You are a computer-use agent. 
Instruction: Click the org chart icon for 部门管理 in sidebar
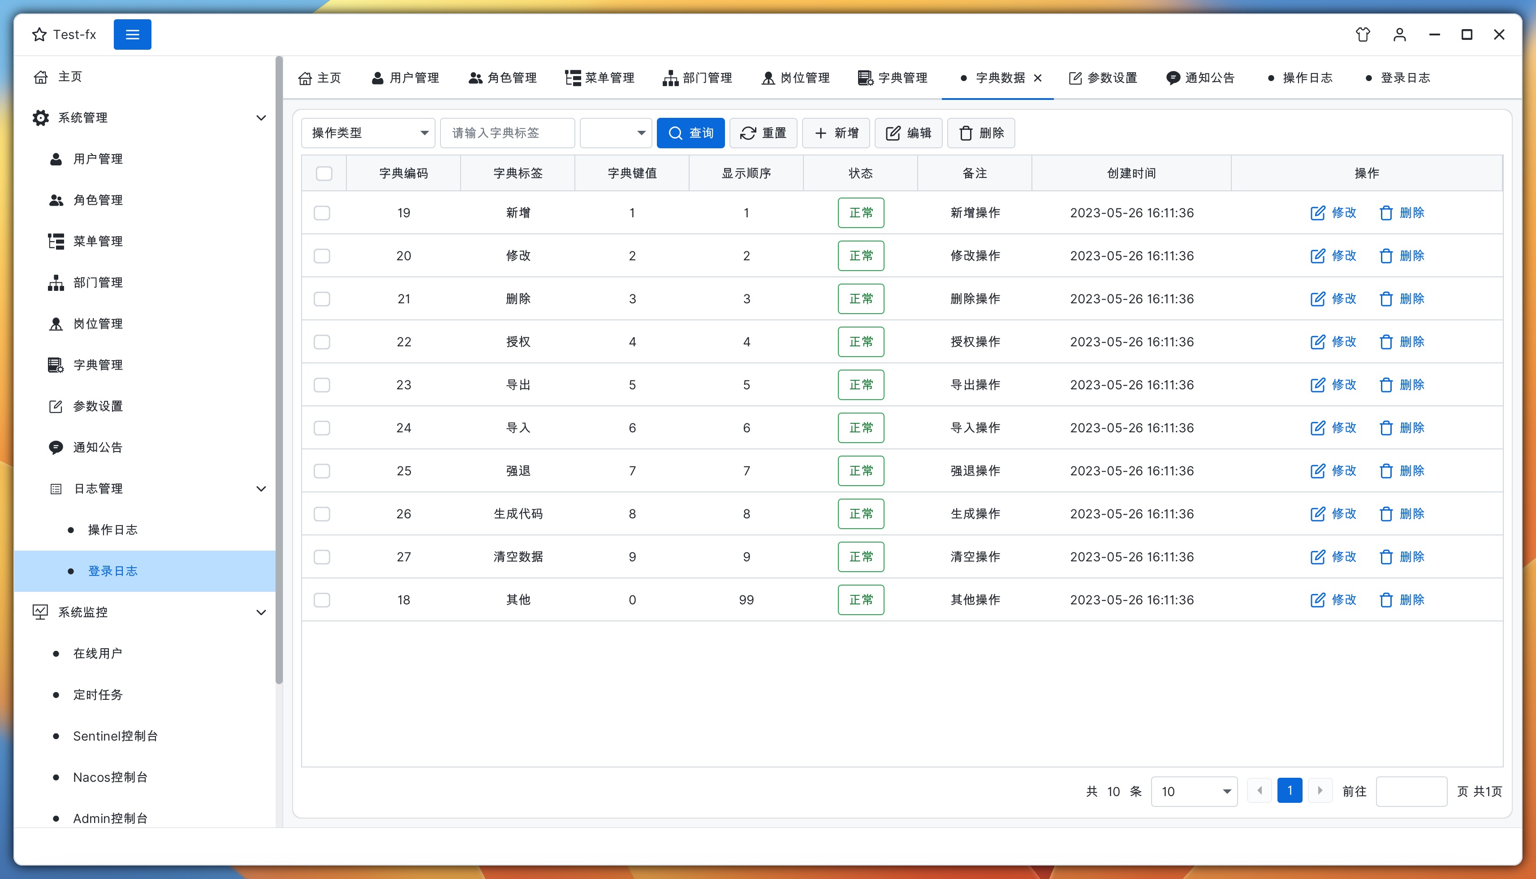click(x=56, y=283)
